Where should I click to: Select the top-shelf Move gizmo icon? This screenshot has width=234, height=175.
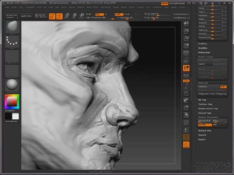[x=66, y=16]
